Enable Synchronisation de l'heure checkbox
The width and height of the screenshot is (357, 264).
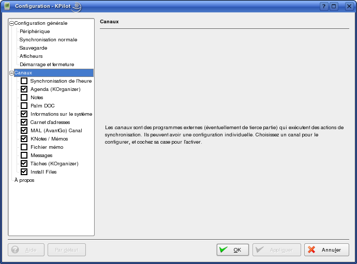24,81
